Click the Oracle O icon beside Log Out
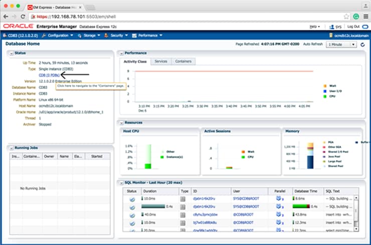This screenshot has width=371, height=245. point(365,27)
